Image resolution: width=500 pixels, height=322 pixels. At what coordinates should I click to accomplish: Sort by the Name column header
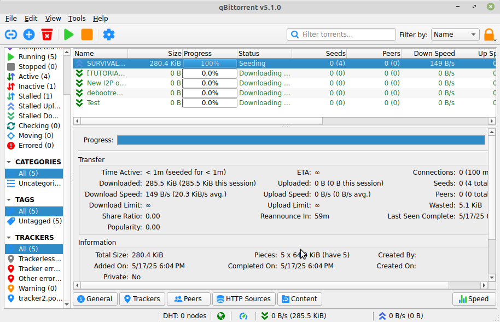point(101,54)
